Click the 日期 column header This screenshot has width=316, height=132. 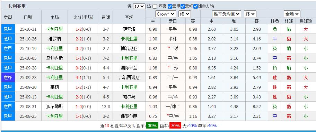(28, 17)
